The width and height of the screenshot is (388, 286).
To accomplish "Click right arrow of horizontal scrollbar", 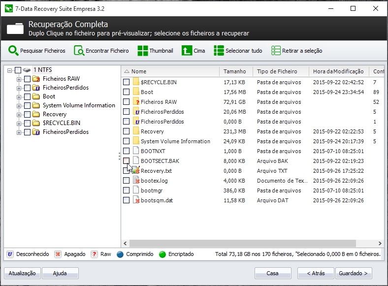I will click(x=380, y=244).
